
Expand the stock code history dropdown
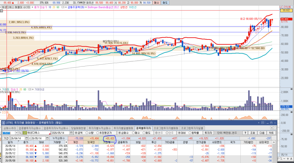point(16,133)
